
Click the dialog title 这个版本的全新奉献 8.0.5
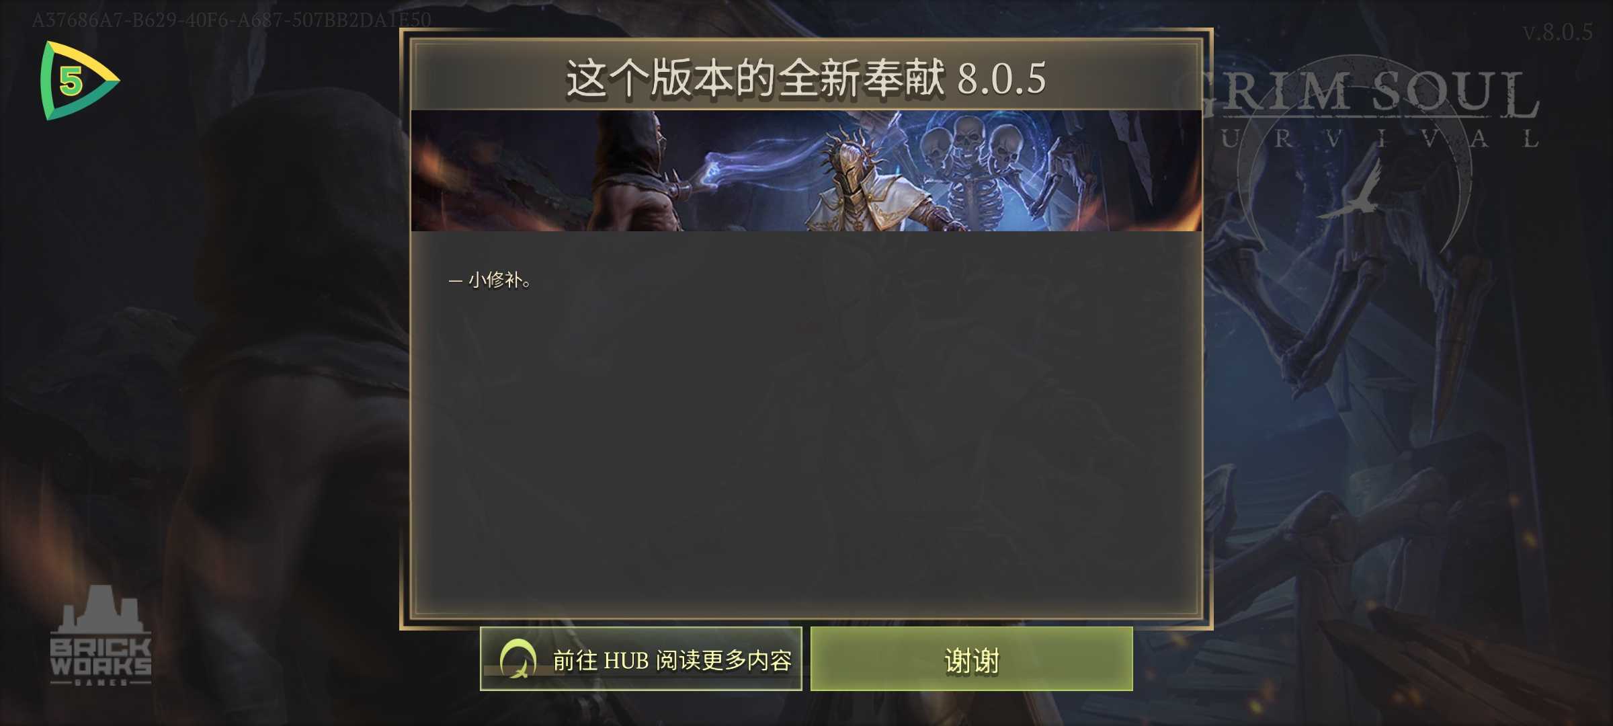[805, 77]
